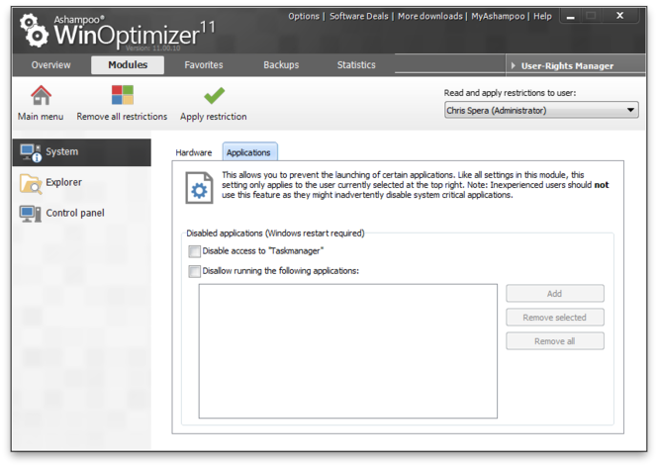Minimize the WinOptimizer window
Image resolution: width=658 pixels, height=467 pixels.
(570, 17)
